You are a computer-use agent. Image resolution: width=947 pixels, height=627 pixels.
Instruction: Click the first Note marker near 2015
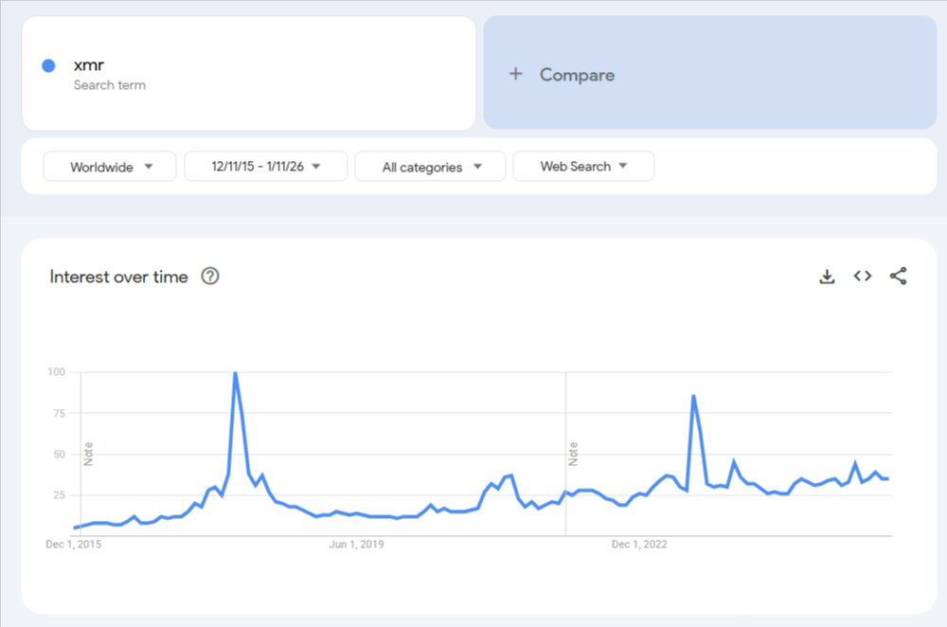[x=89, y=454]
